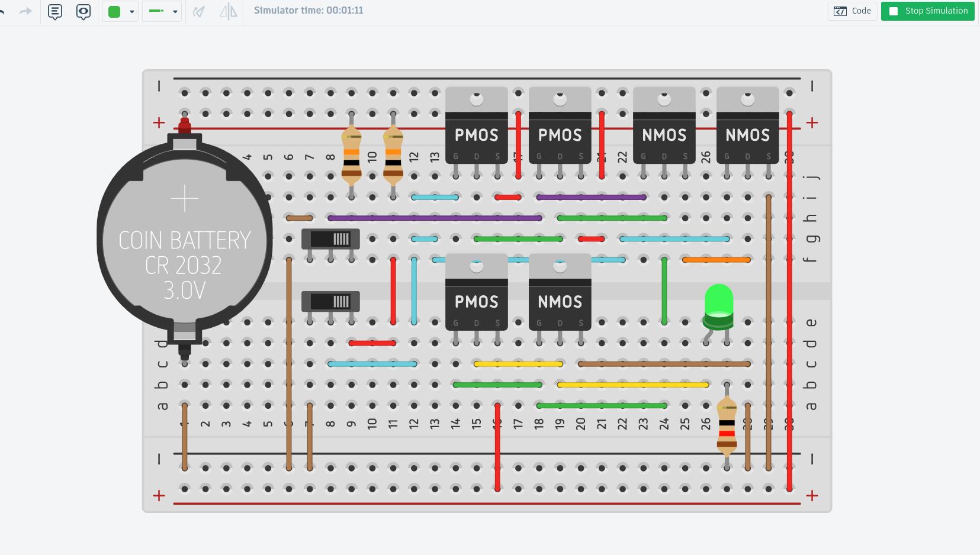980x555 pixels.
Task: Click the simulator time readout
Action: pyautogui.click(x=309, y=11)
